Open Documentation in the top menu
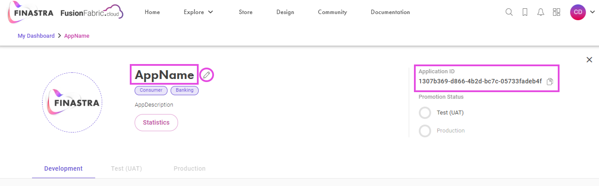 [390, 12]
